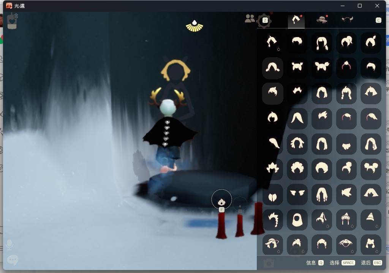Click the winged light energy fan
The image size is (389, 273).
(x=194, y=26)
